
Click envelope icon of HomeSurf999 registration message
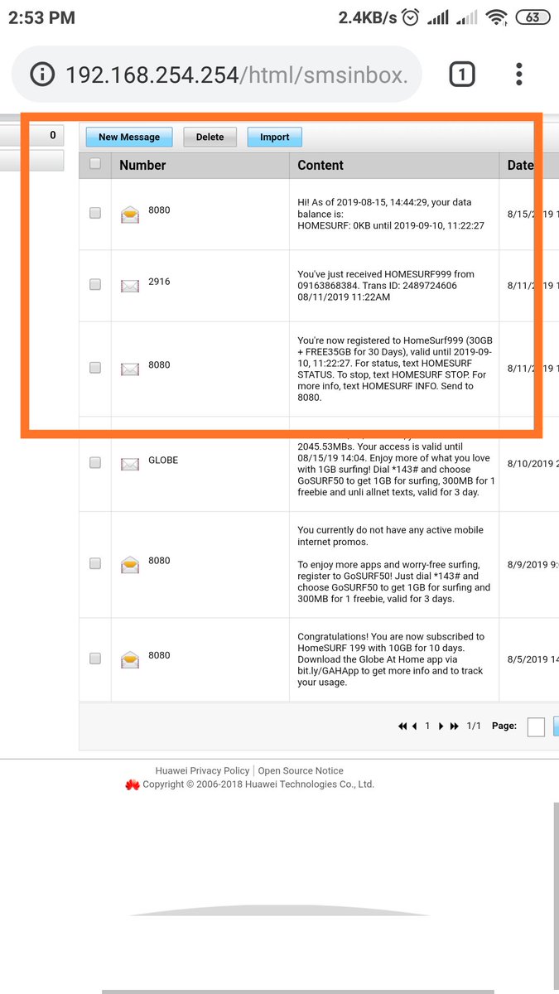click(x=130, y=369)
